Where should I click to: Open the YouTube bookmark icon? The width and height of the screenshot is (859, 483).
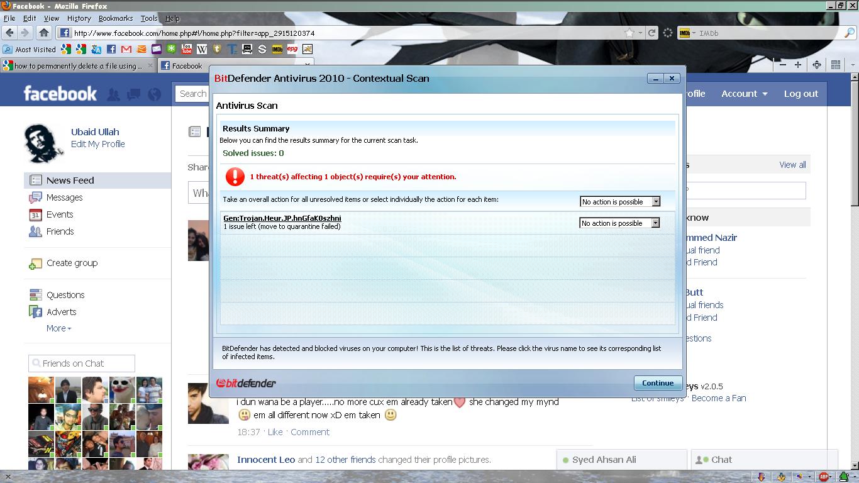[x=187, y=49]
